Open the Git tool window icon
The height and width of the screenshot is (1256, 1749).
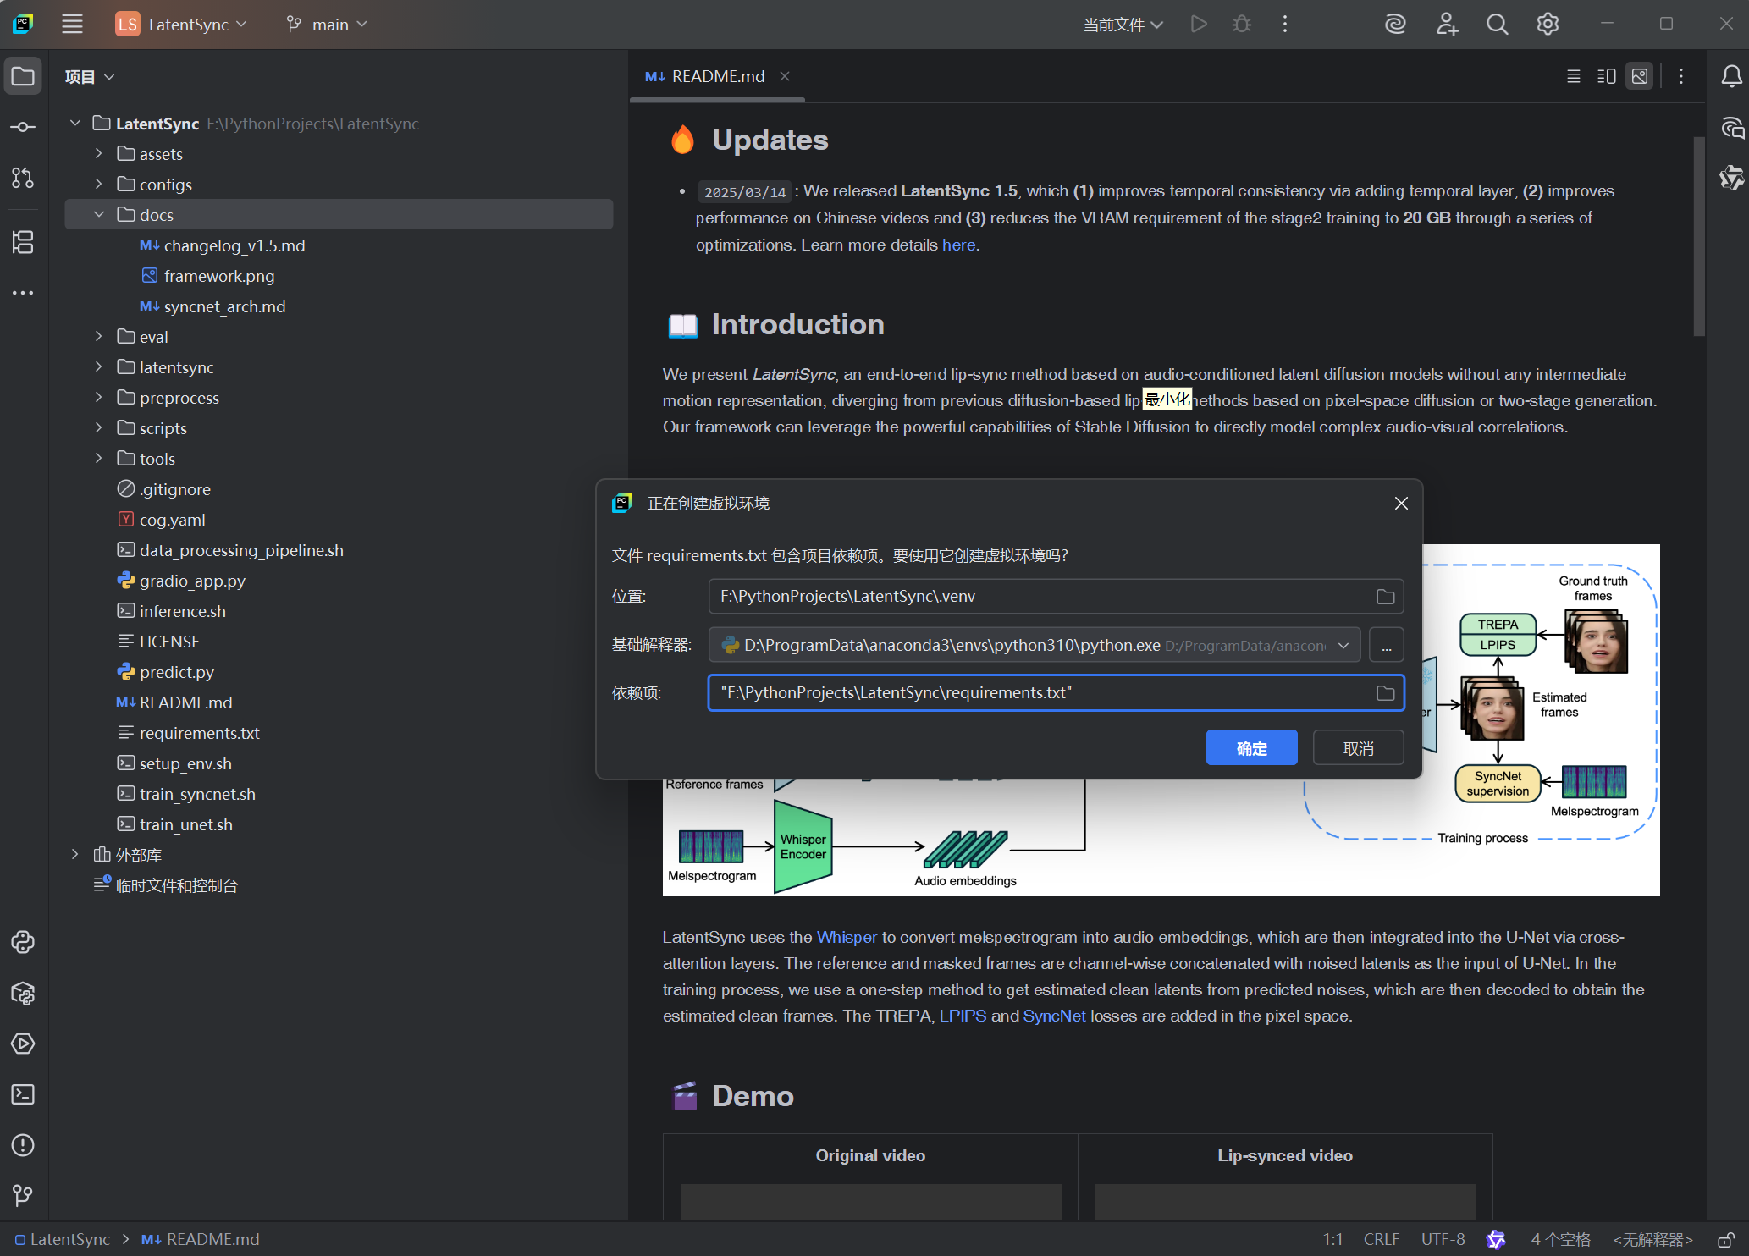tap(23, 1195)
